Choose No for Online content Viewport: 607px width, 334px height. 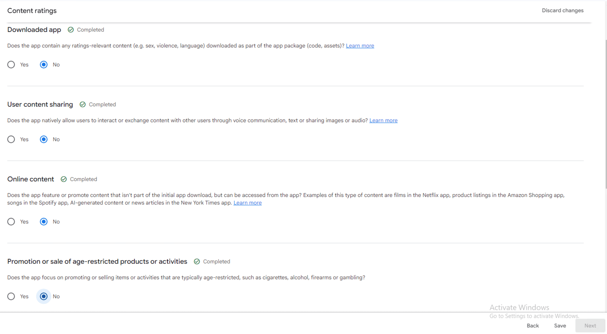click(44, 222)
